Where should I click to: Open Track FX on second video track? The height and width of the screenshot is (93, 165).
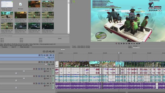click(45, 62)
